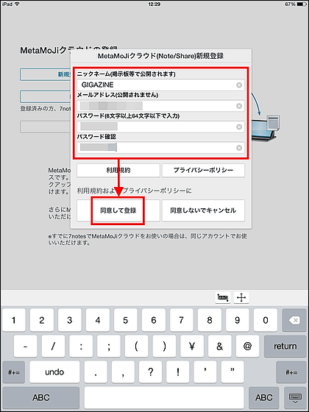Screen dimensions: 309x412
Task: Tap the 12:29 clock in the status bar
Action: 154,4
